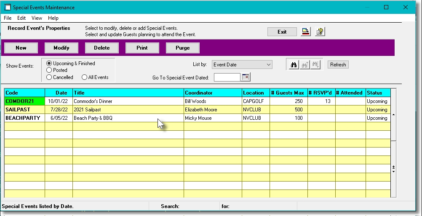Open the calendar date picker icon
The image size is (422, 216).
[x=246, y=77]
